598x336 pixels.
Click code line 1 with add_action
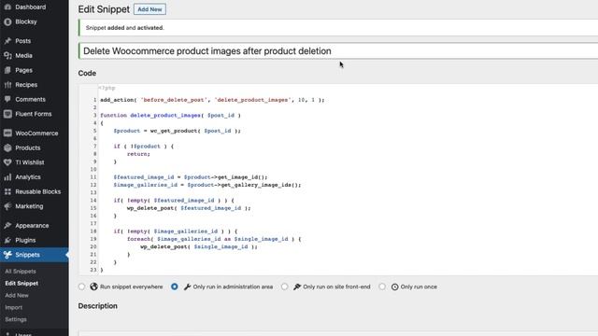pos(212,100)
